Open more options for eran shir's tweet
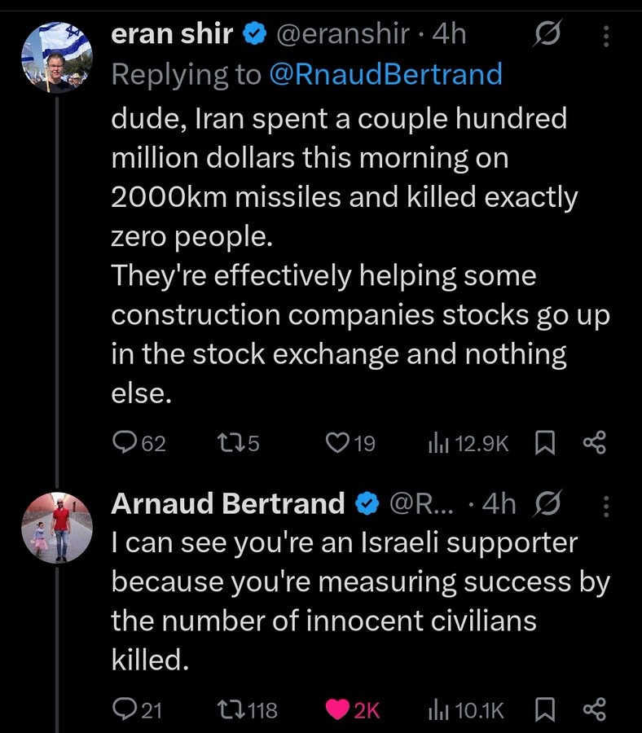This screenshot has height=733, width=642. point(604,33)
